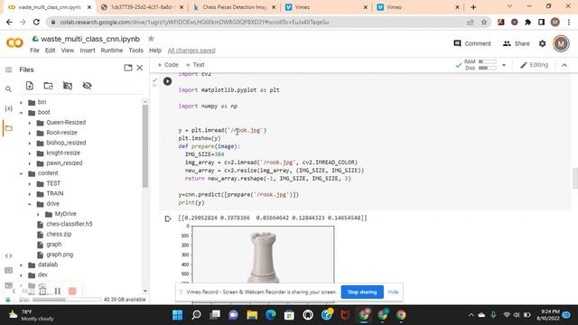The image size is (578, 325).
Task: Open the Windows Start menu
Action: [178, 315]
